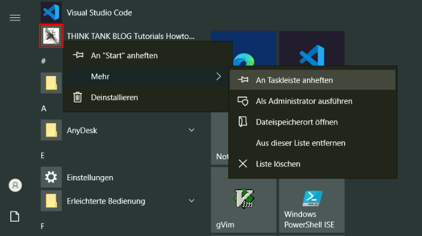Launch Visual Studio Code from app list
This screenshot has height=236, width=422.
click(x=51, y=13)
